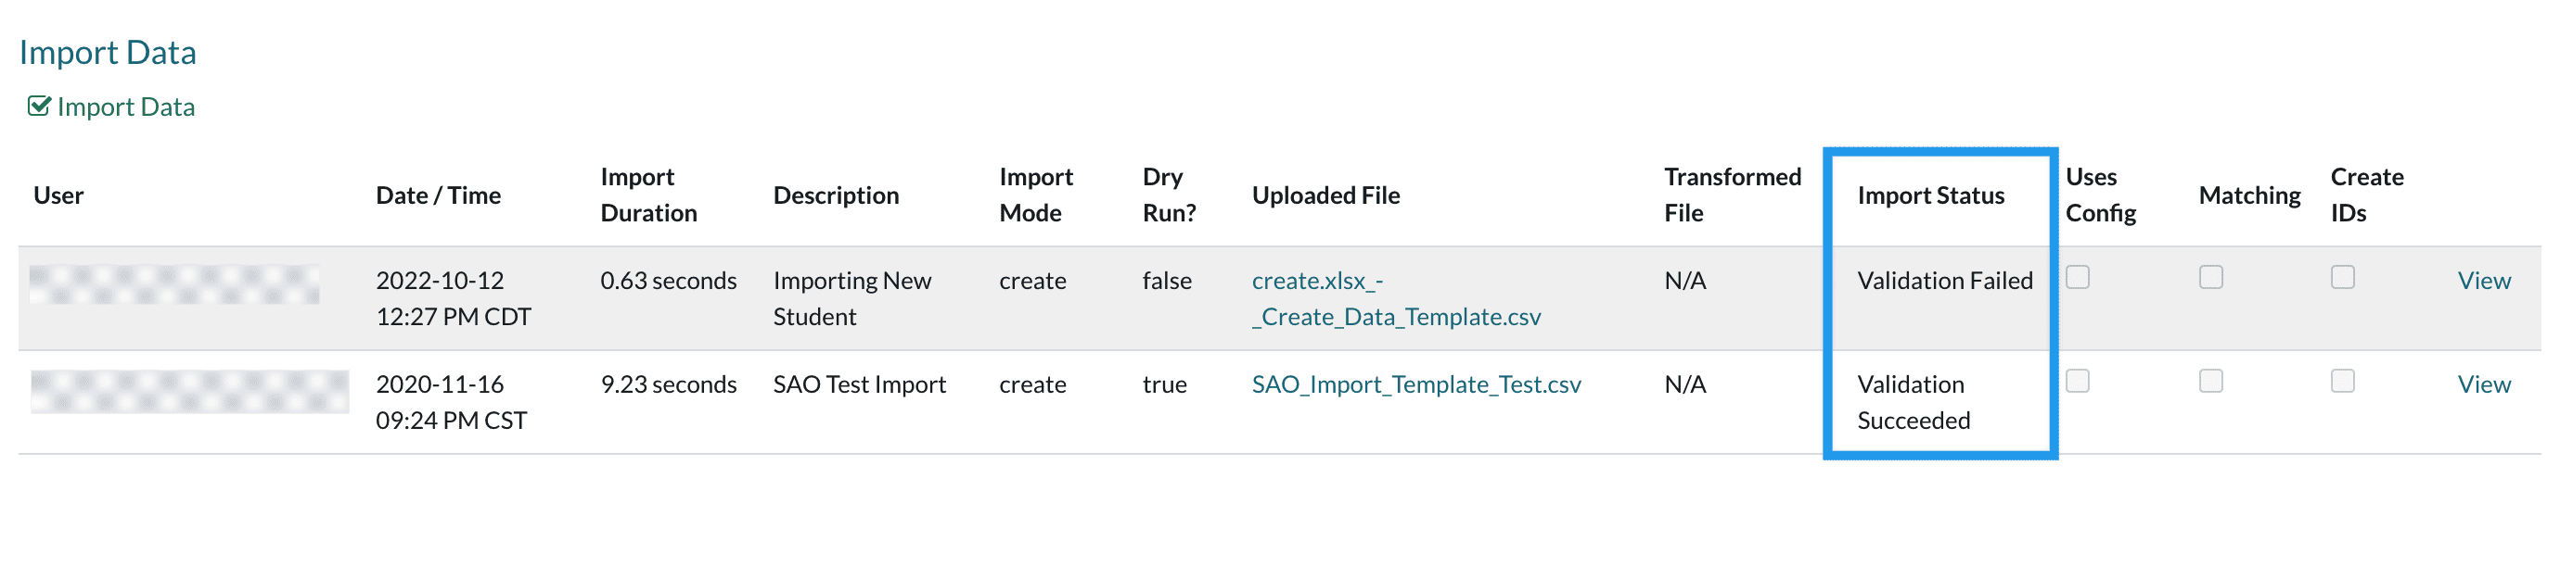The width and height of the screenshot is (2573, 566).
Task: View the Importing New Student import details
Action: (2483, 281)
